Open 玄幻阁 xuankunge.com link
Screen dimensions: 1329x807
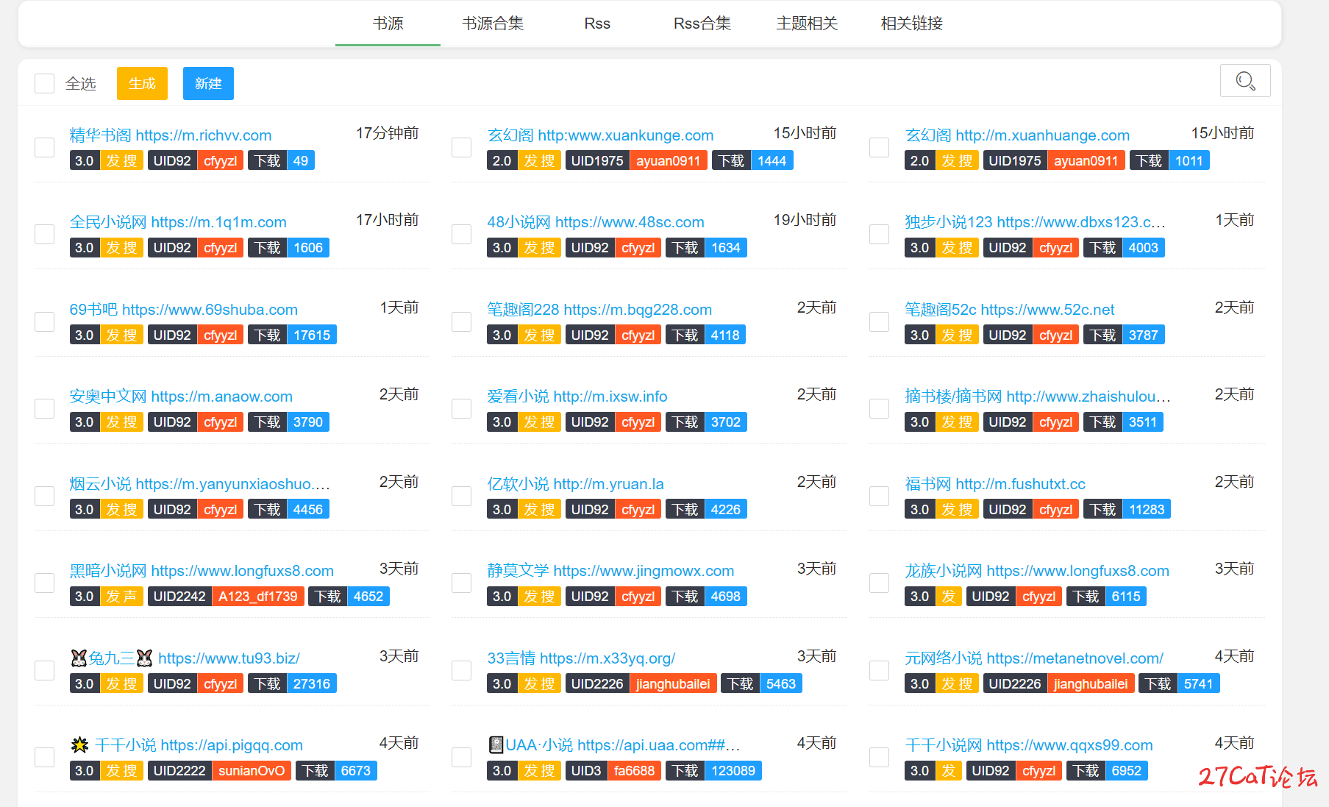[x=600, y=135]
